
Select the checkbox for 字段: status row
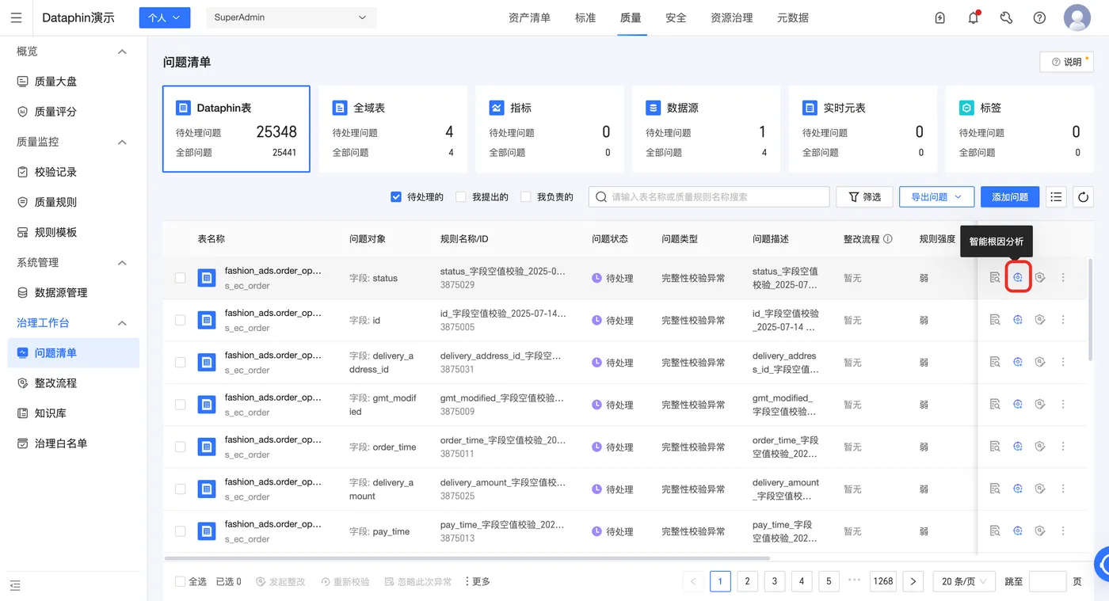[x=180, y=278]
